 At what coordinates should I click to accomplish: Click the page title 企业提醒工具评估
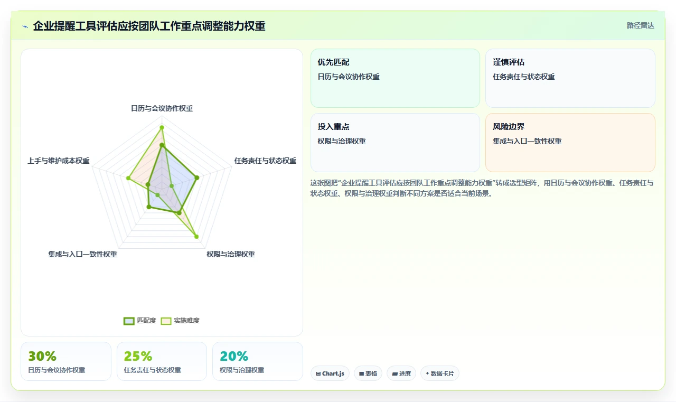tap(149, 26)
